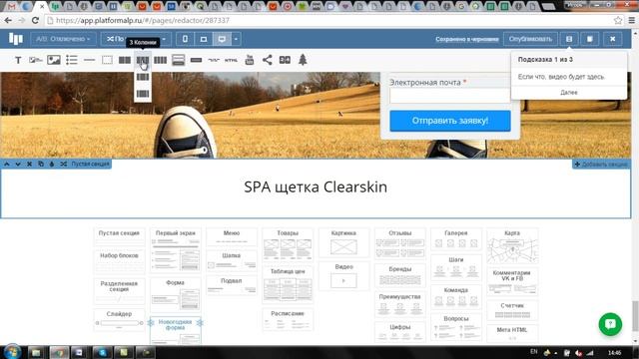Add a bulleted list block

tap(72, 60)
